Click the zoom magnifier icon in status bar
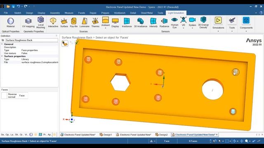The image size is (264, 148). (247, 141)
